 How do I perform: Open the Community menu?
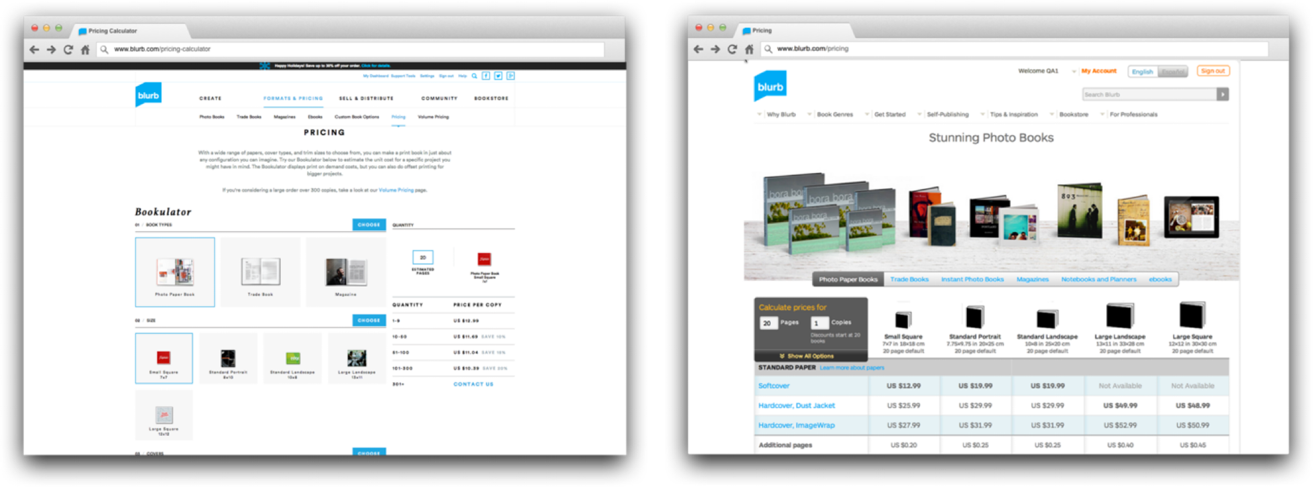tap(439, 99)
